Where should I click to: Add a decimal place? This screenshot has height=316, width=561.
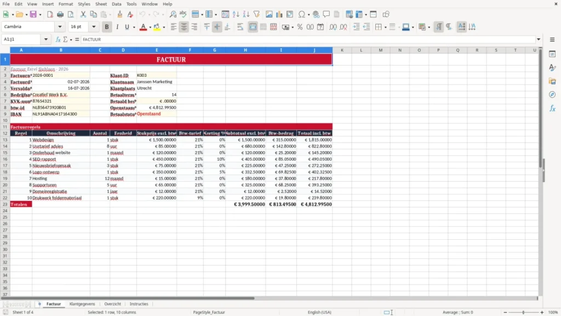[x=333, y=27]
